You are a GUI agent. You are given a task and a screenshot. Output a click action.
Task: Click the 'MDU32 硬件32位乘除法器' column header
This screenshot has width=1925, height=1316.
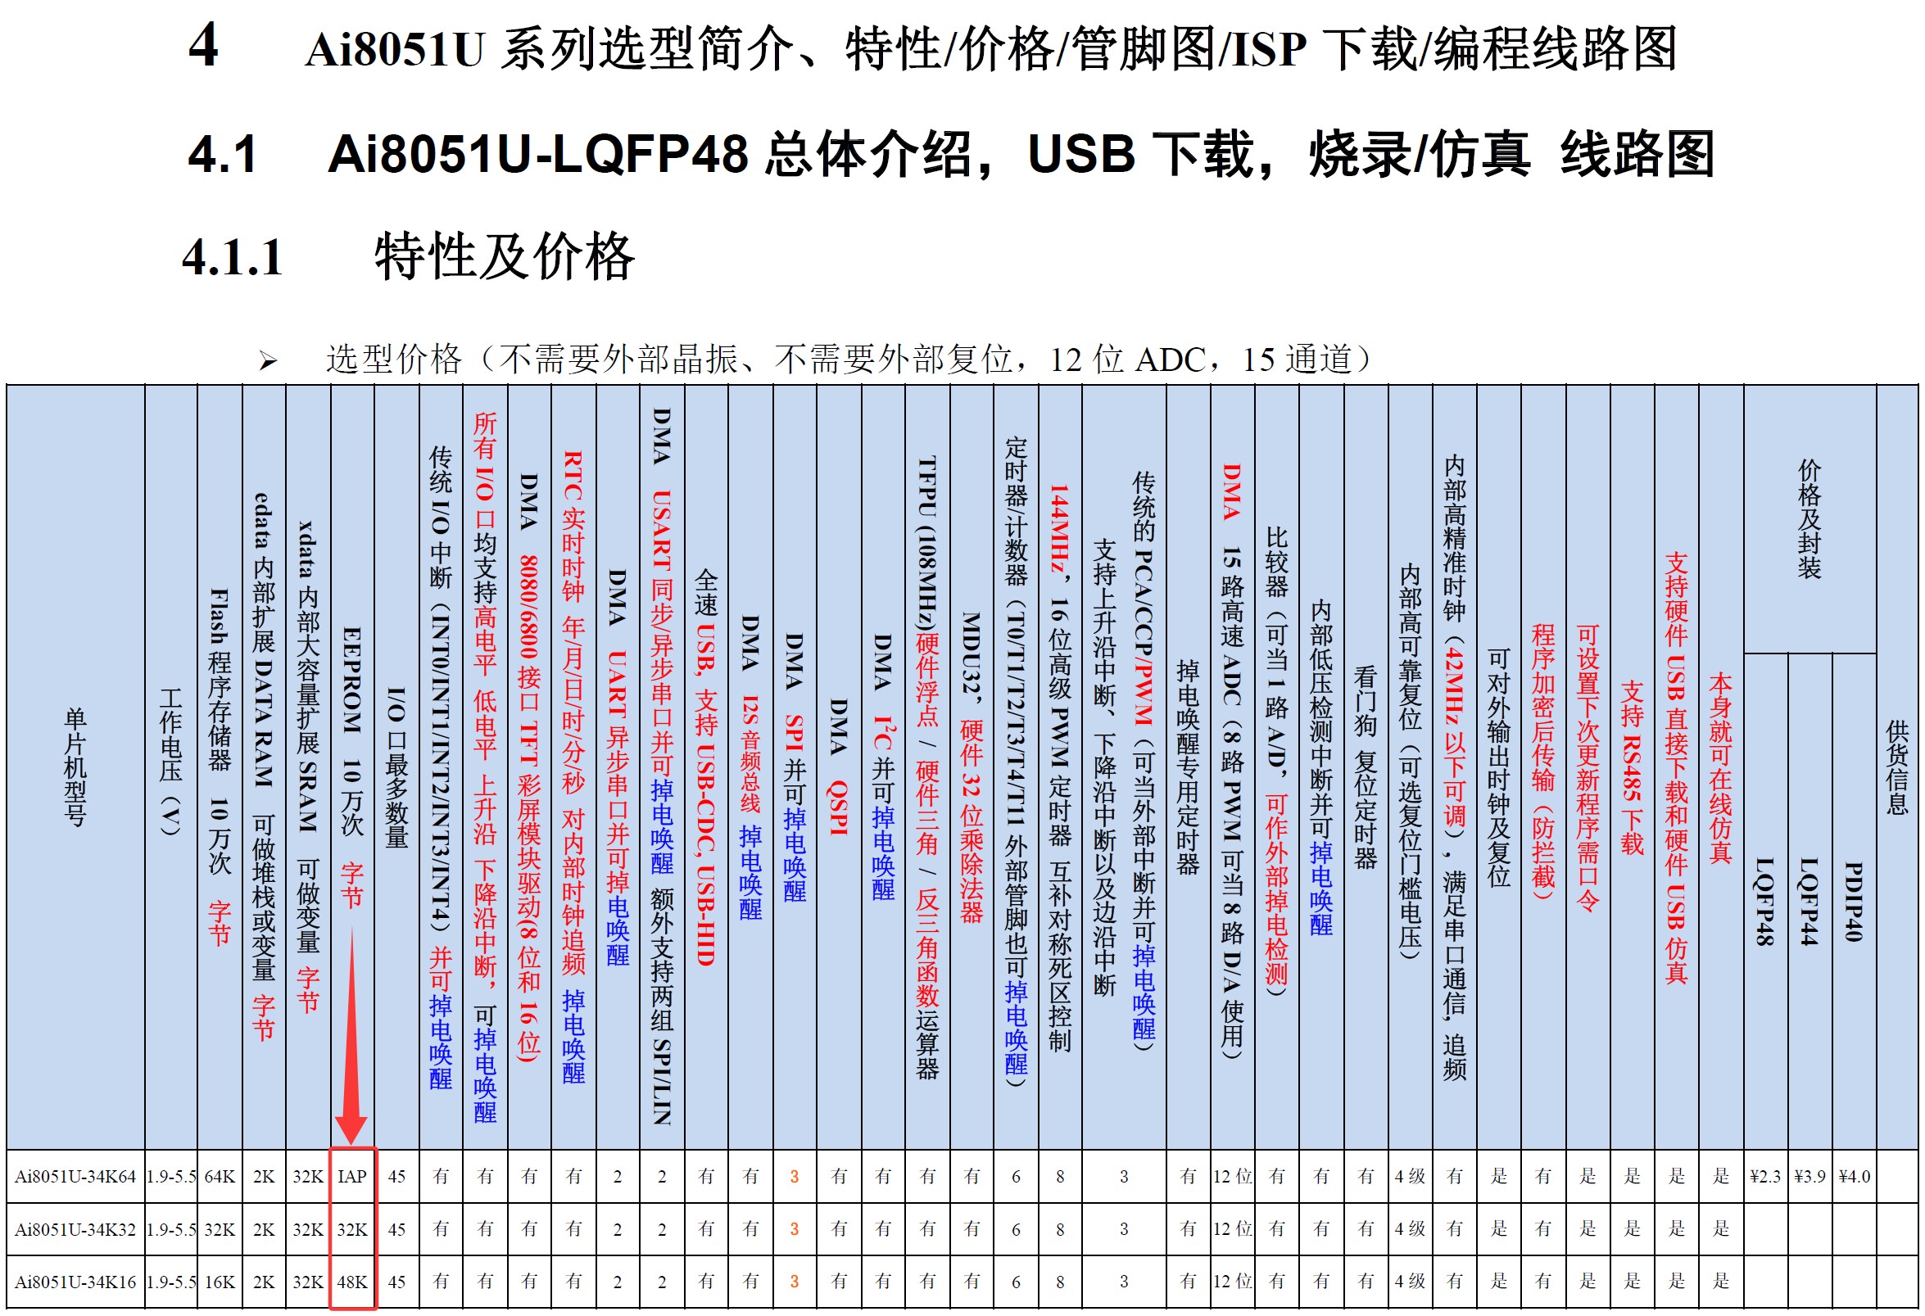pyautogui.click(x=972, y=767)
